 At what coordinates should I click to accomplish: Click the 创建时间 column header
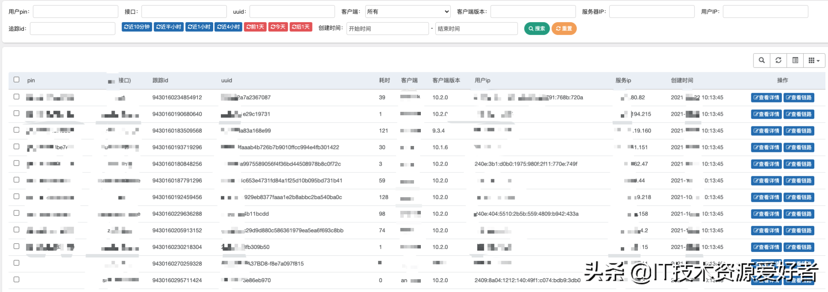click(x=682, y=80)
